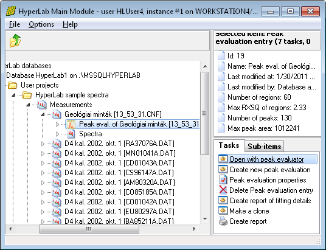Switch to the Tasks tab

tap(229, 145)
